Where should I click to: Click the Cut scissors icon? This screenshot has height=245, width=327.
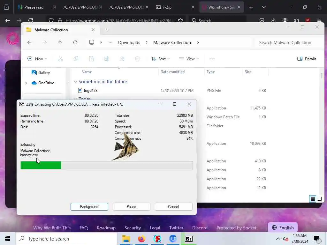60,59
